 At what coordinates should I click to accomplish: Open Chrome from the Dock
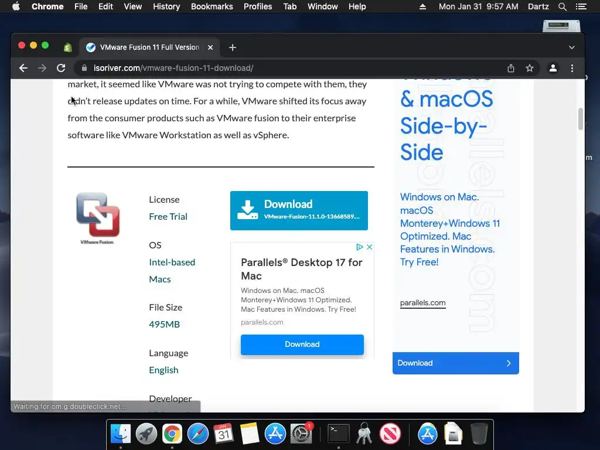(172, 434)
